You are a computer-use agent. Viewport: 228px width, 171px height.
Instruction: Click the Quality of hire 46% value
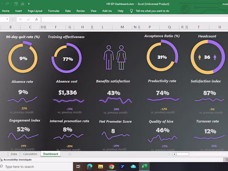click(163, 130)
